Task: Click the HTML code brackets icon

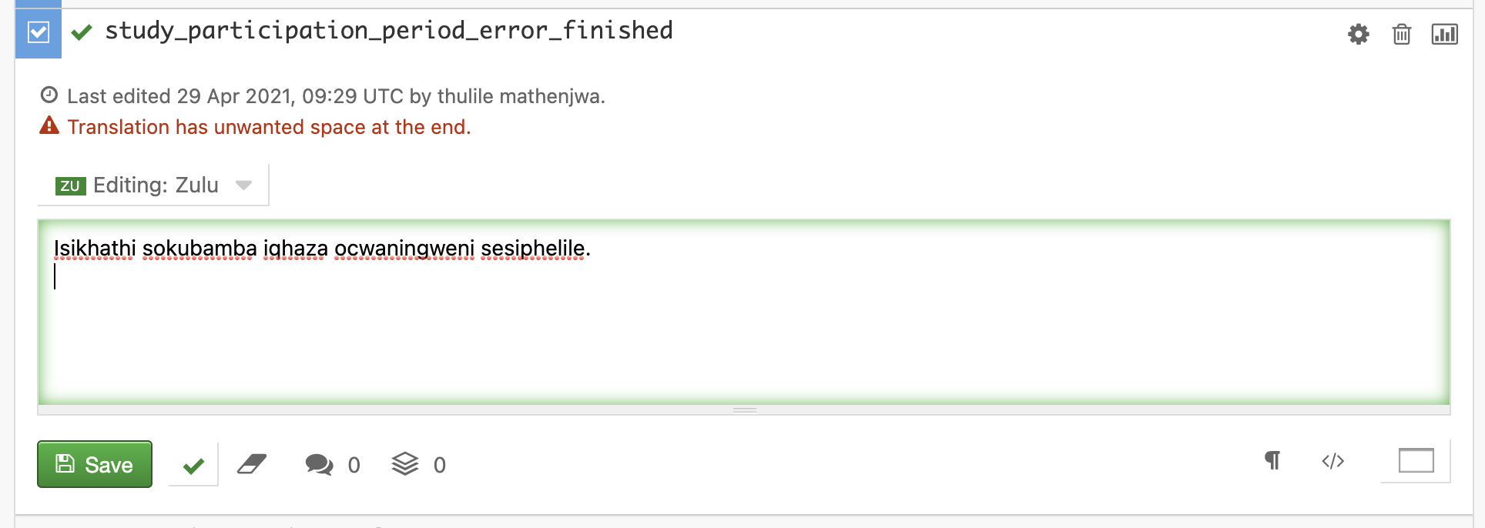Action: coord(1332,461)
